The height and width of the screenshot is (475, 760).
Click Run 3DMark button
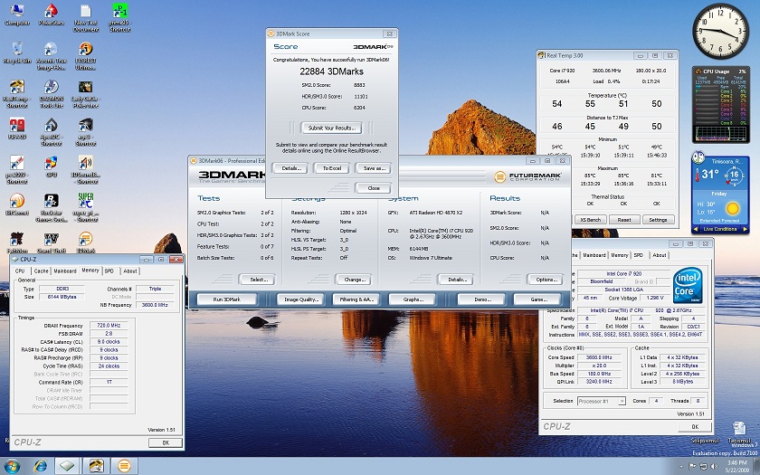(x=227, y=299)
